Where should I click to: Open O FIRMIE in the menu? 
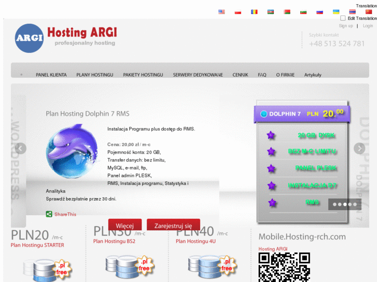click(x=285, y=75)
